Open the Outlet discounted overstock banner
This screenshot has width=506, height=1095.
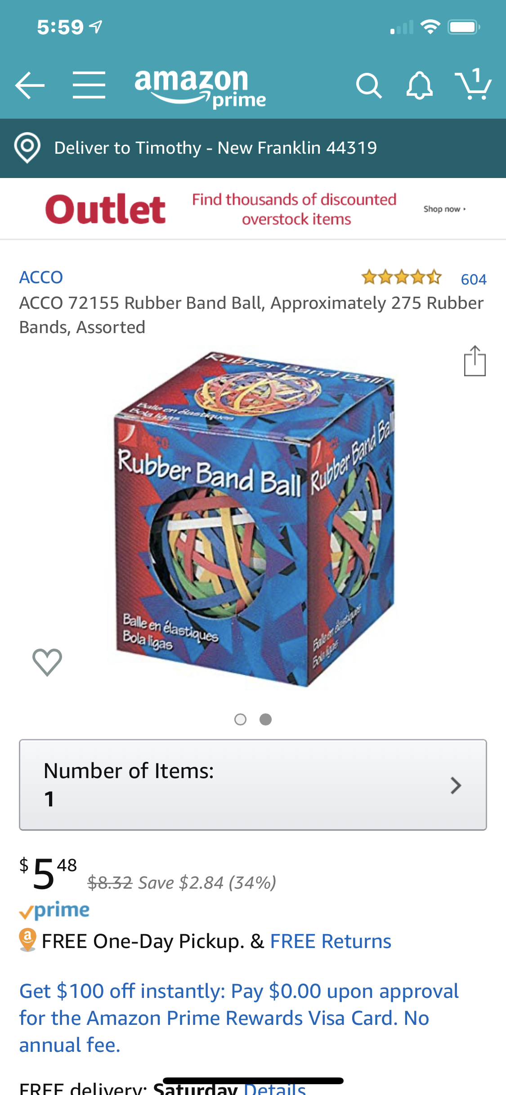[x=253, y=209]
